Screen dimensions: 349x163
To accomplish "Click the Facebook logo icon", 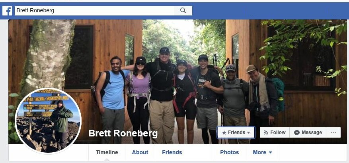I will pyautogui.click(x=7, y=11).
